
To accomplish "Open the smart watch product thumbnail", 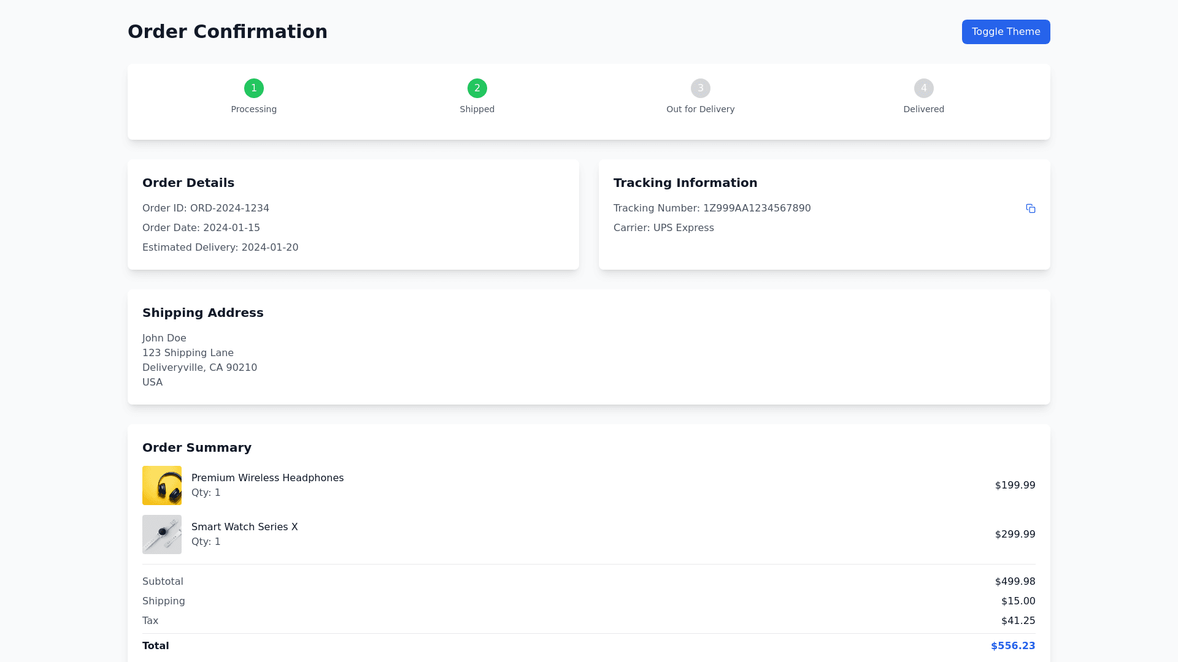I will pyautogui.click(x=162, y=535).
